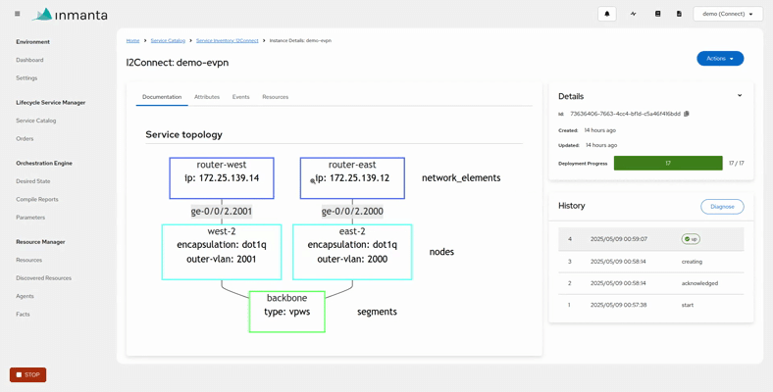Image resolution: width=773 pixels, height=392 pixels.
Task: Click the east-2 node box
Action: coord(352,252)
